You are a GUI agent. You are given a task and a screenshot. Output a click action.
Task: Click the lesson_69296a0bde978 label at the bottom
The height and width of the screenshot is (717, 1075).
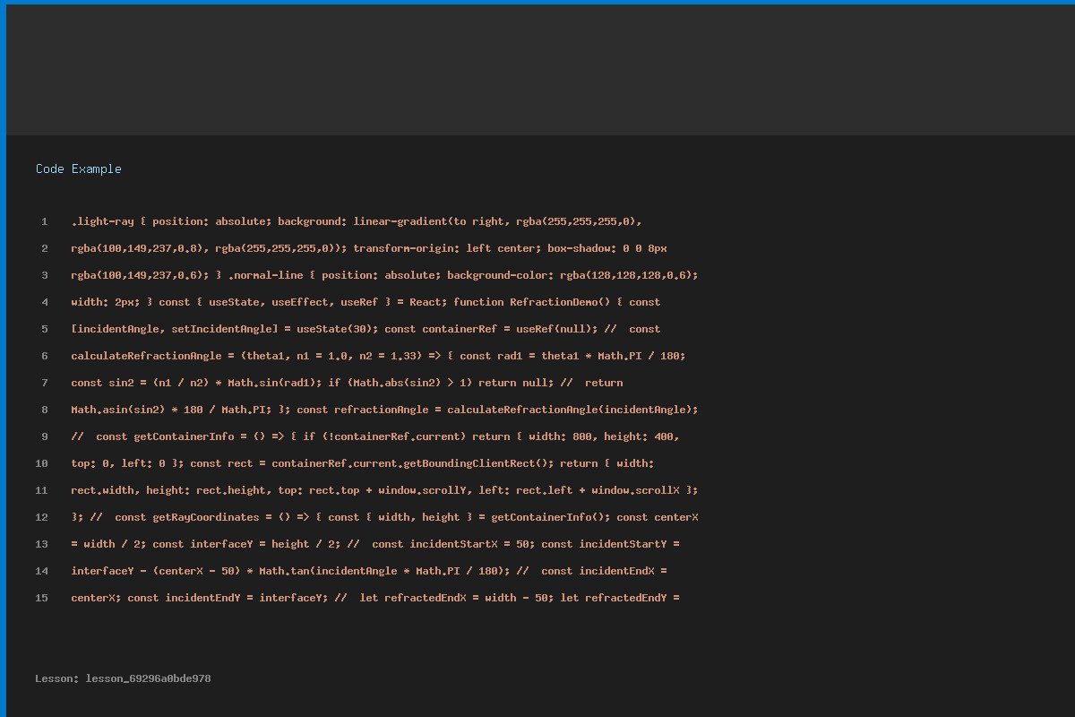point(123,678)
